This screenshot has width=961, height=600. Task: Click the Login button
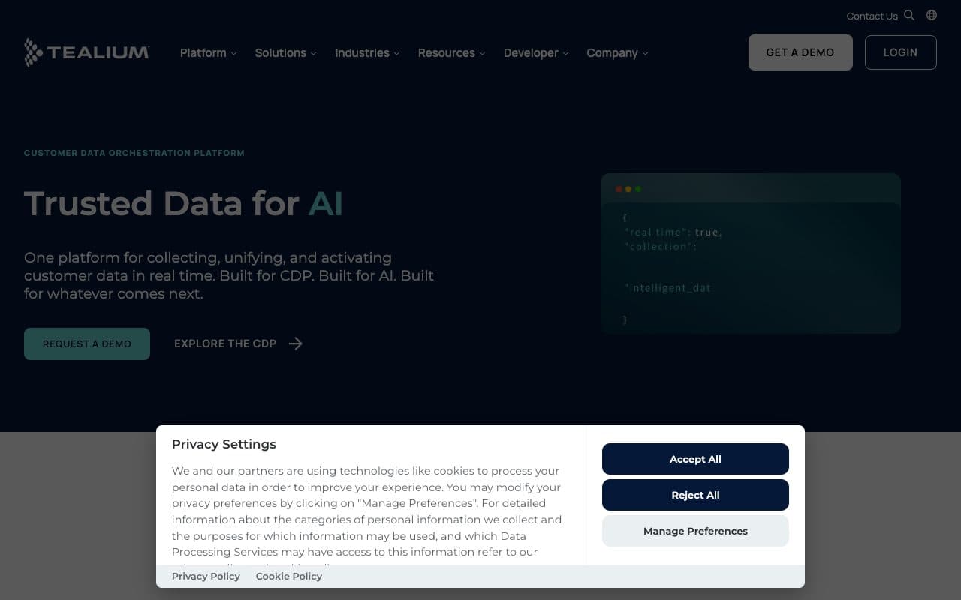click(900, 52)
